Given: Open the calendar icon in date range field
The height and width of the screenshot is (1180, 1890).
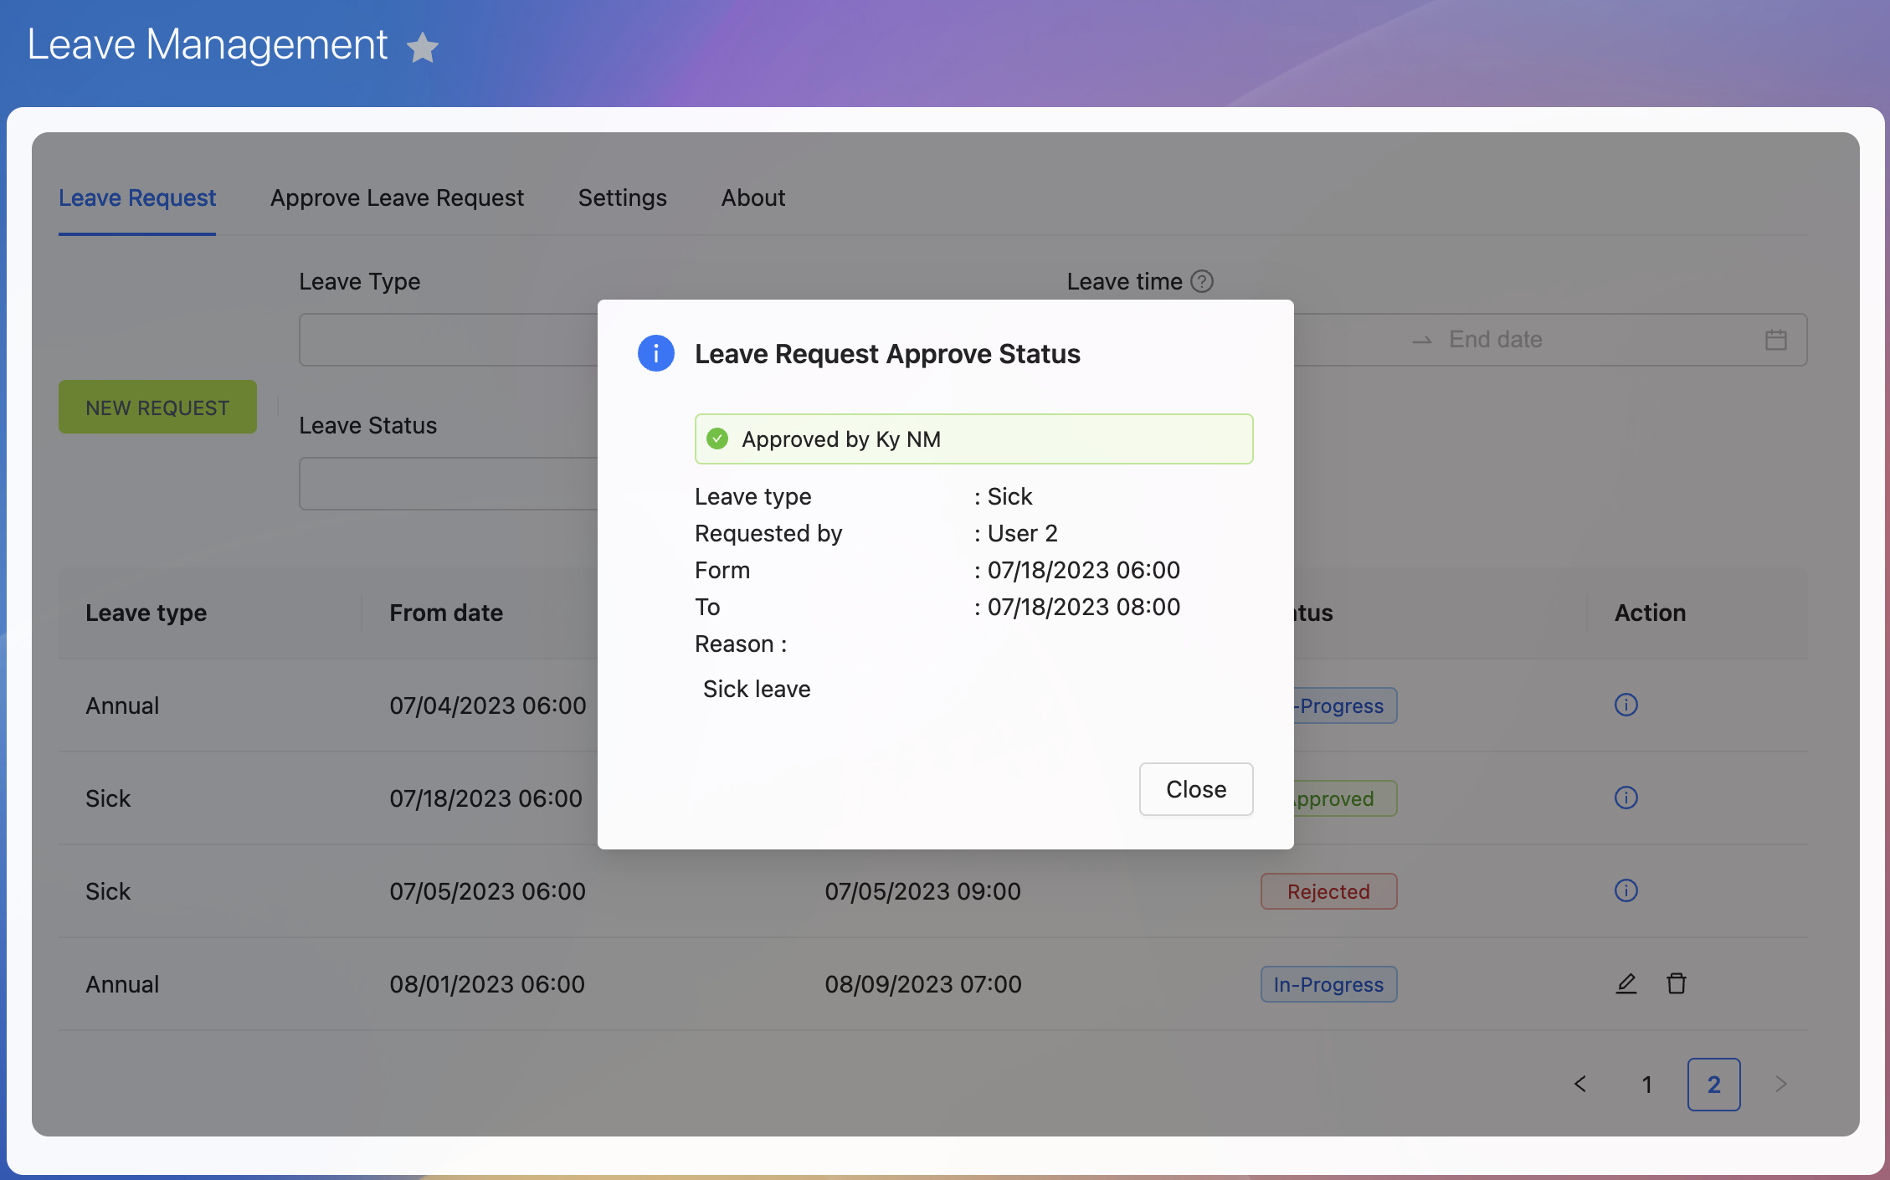Looking at the screenshot, I should pyautogui.click(x=1775, y=340).
